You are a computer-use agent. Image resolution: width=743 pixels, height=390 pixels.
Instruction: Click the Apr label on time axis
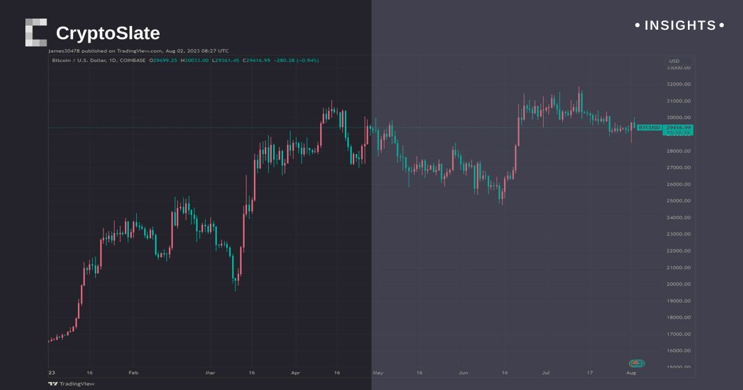click(x=296, y=373)
